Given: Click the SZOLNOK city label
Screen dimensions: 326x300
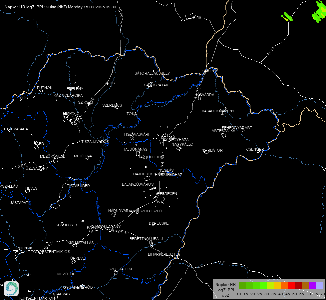Looking at the screenshot, I should point(24,248).
